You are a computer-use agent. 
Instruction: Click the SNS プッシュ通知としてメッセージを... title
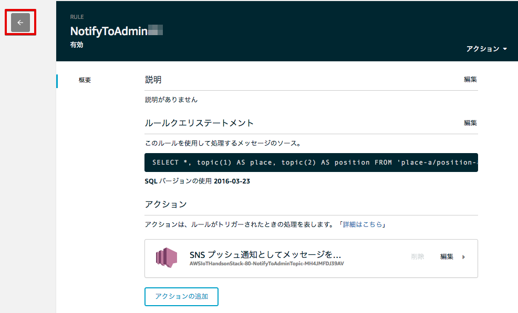pyautogui.click(x=265, y=255)
